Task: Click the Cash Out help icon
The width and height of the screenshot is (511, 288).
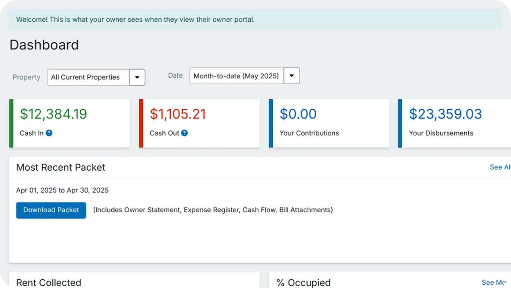Action: [184, 133]
